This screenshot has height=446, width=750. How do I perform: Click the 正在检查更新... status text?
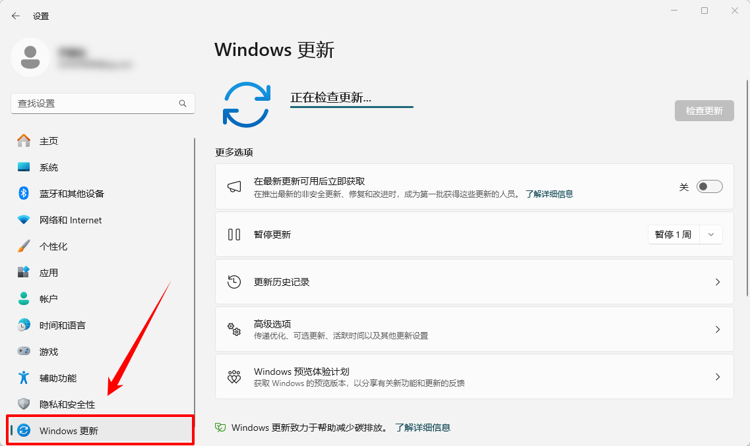point(330,98)
